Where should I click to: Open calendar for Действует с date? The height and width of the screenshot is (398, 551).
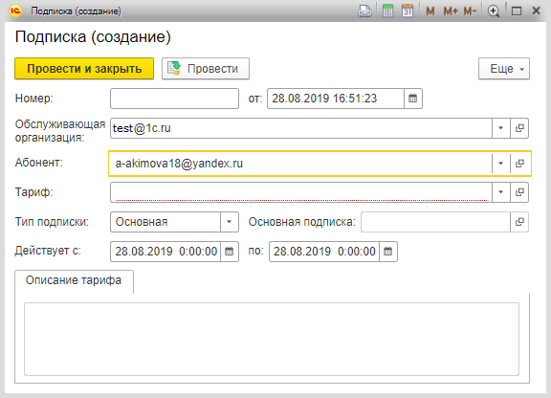(x=230, y=252)
